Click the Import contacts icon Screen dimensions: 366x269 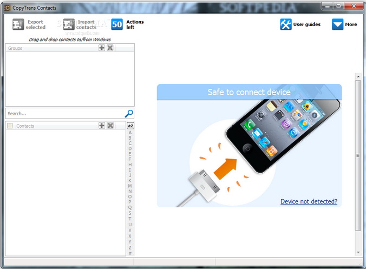[69, 24]
